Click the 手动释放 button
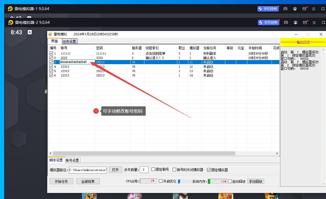This screenshot has width=326, height=199. point(256,181)
